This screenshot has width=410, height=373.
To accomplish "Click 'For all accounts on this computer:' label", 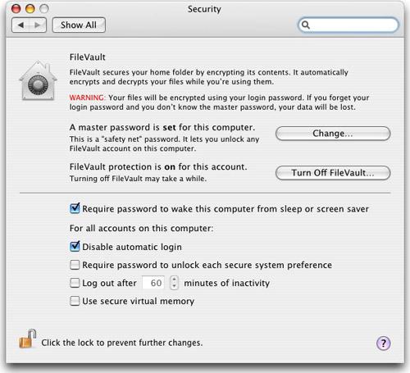I will tap(141, 228).
